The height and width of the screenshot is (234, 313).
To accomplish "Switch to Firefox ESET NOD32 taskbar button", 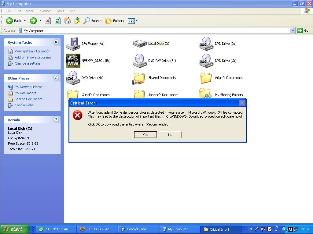I will (98, 229).
